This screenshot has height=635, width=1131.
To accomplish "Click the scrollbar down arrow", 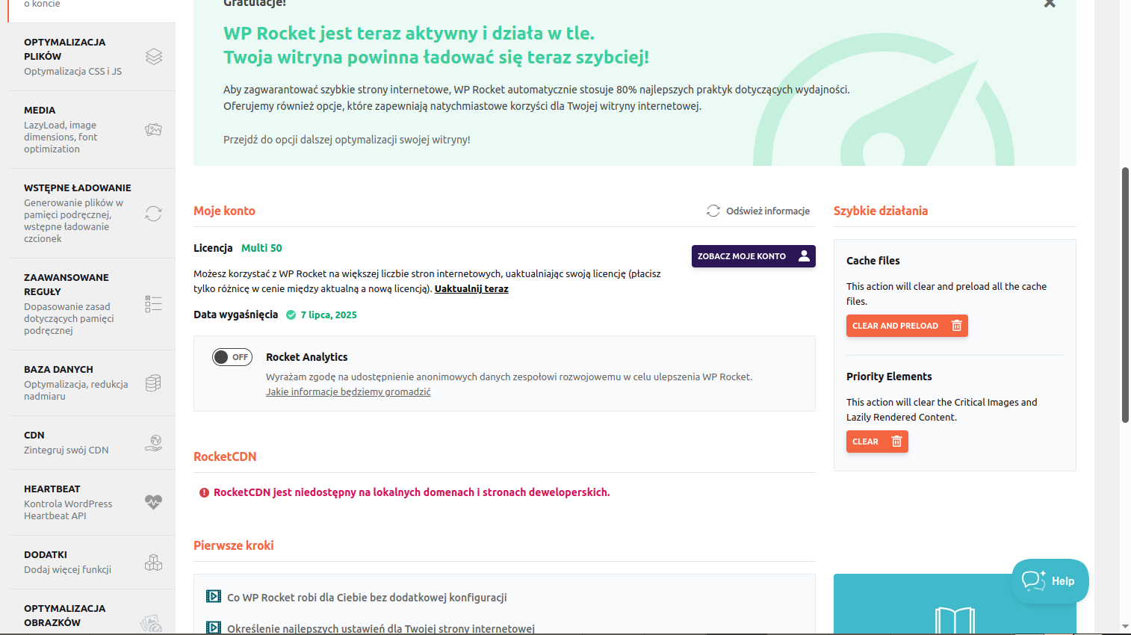I will coord(1125,626).
